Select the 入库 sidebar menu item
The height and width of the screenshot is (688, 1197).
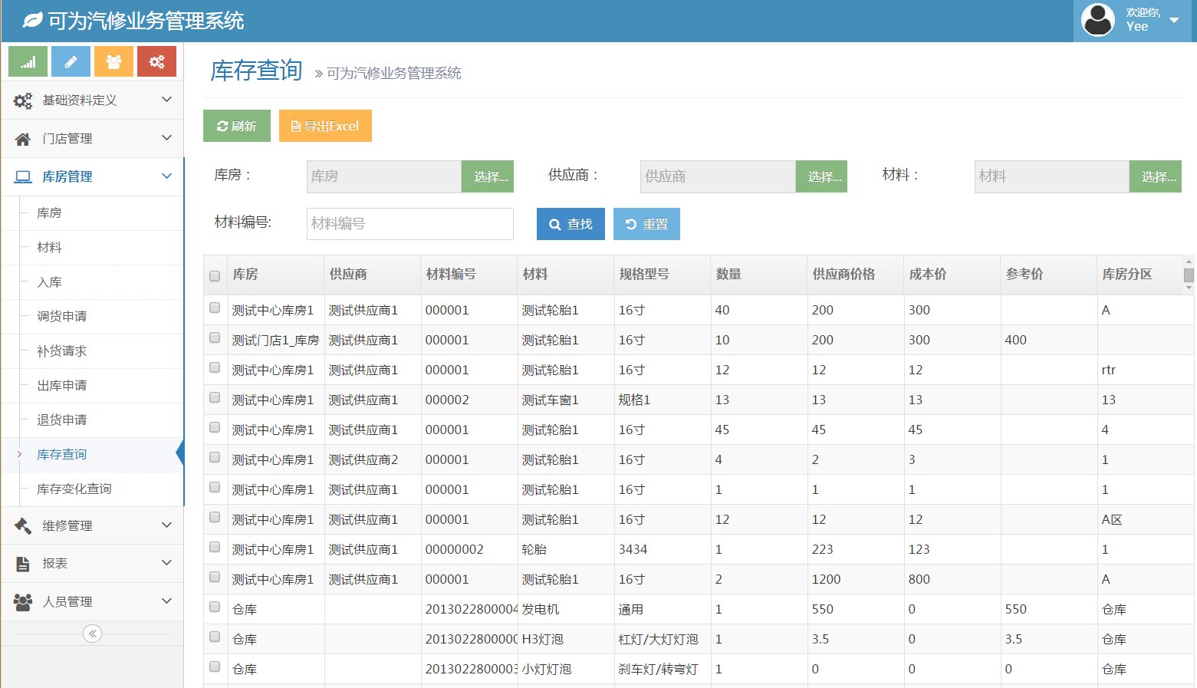[50, 282]
